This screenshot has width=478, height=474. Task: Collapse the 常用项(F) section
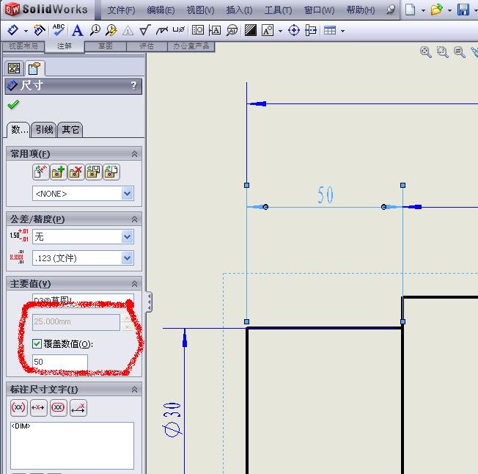pyautogui.click(x=134, y=154)
